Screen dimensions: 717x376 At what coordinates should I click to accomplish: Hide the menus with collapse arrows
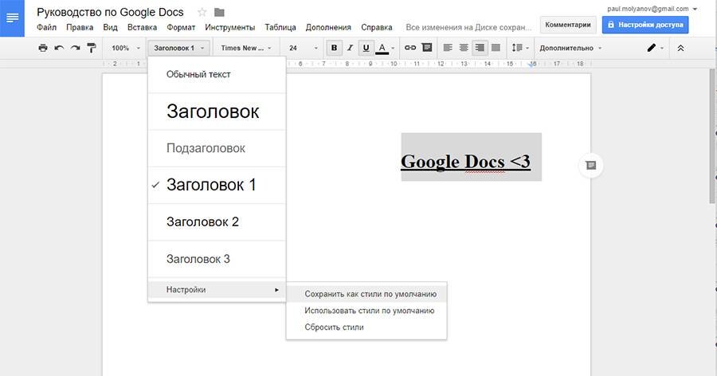click(680, 48)
